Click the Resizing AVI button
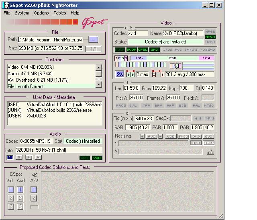The width and height of the screenshot is (257, 220). click(151, 136)
